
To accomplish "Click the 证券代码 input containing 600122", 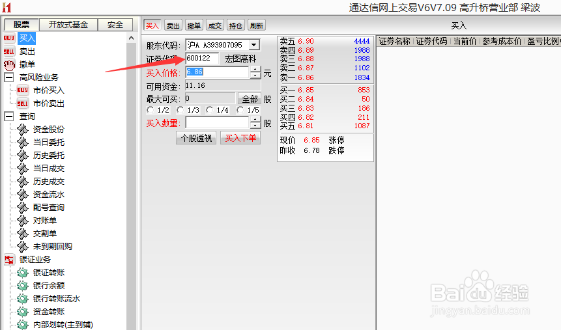I will click(x=202, y=59).
